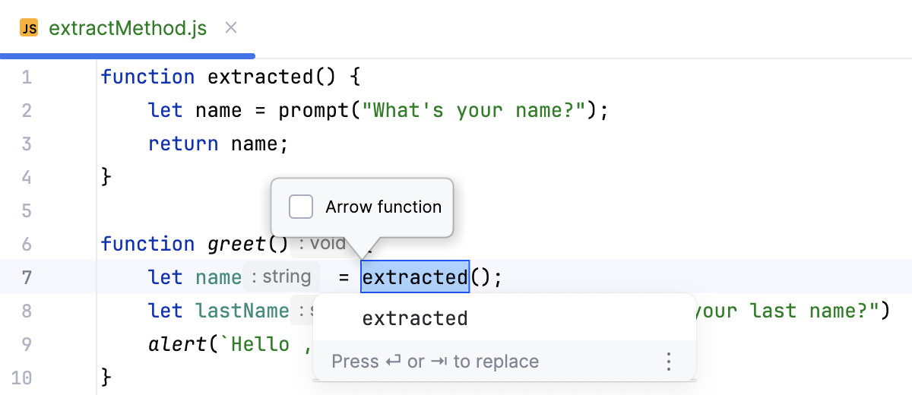912x395 pixels.
Task: Click line number 10 in gutter
Action: (x=23, y=378)
